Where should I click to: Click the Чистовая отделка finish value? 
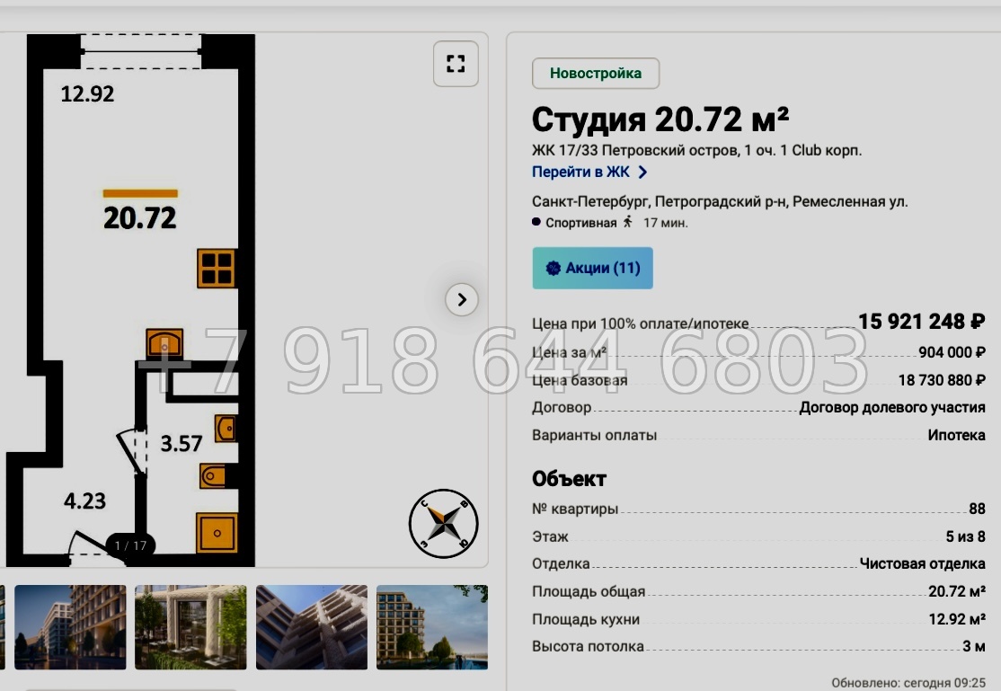click(x=923, y=564)
